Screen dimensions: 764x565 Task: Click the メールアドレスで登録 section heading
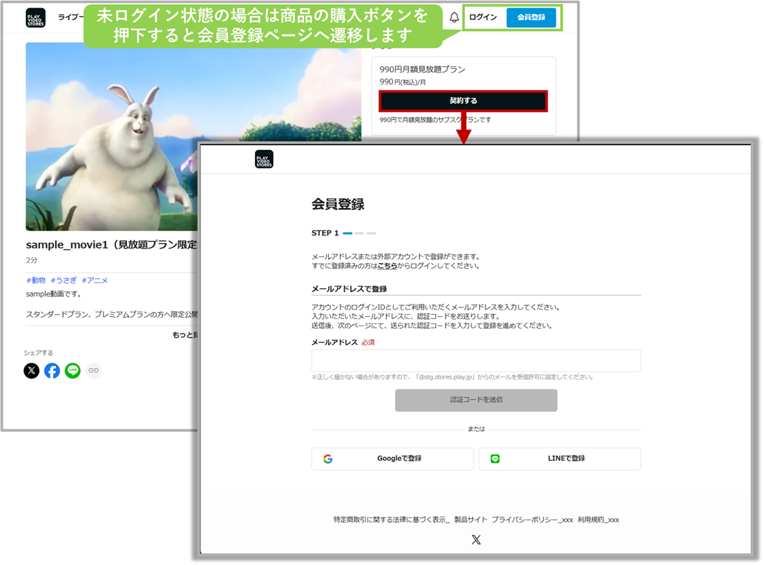tap(350, 289)
